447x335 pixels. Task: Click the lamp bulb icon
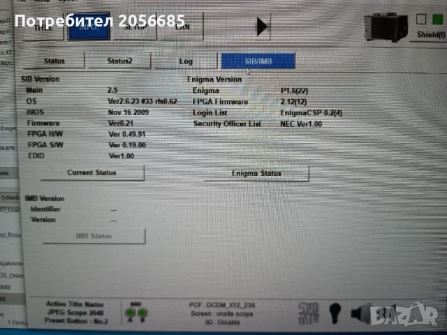[x=335, y=313]
